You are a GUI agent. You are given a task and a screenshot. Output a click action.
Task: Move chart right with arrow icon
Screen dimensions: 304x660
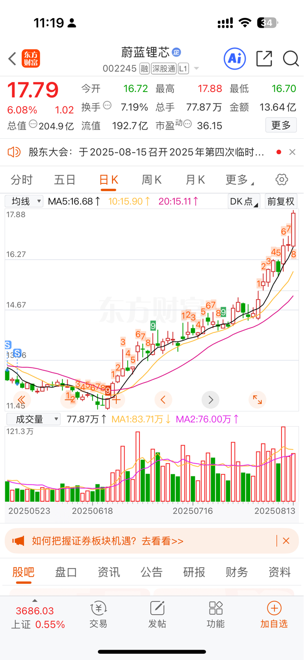coord(210,400)
